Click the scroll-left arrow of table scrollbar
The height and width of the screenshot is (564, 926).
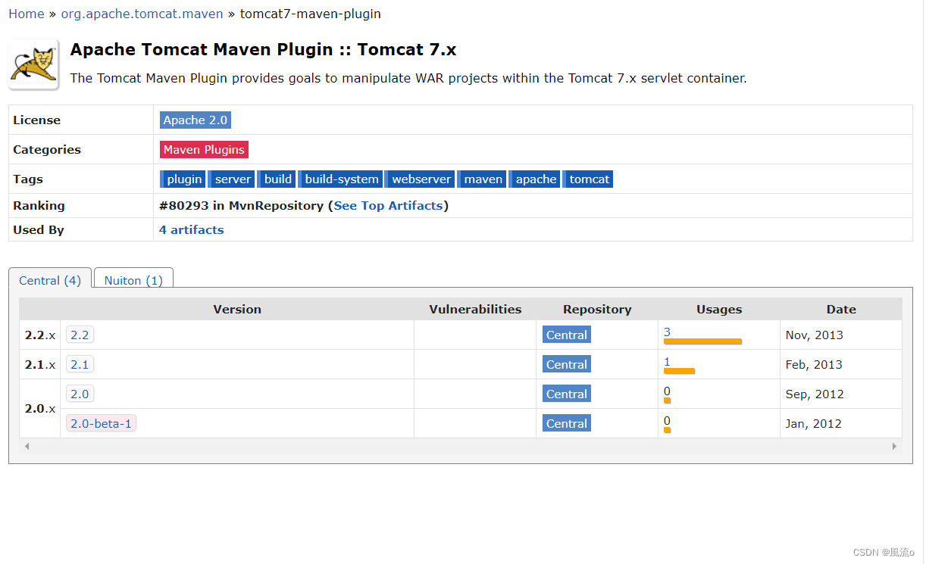(27, 446)
